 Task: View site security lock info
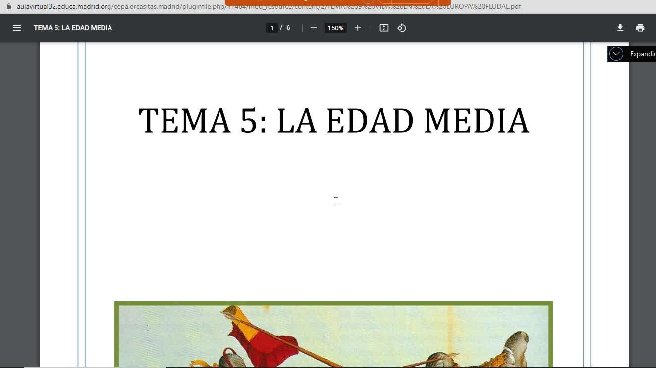pos(8,6)
